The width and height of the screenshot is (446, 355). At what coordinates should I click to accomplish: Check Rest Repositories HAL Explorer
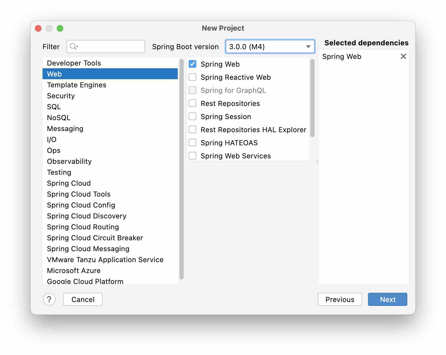192,129
